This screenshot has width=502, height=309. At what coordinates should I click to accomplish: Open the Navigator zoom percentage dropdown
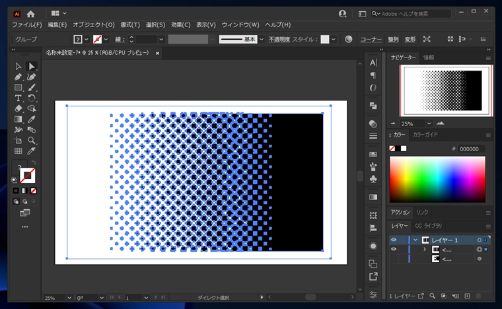pyautogui.click(x=429, y=123)
